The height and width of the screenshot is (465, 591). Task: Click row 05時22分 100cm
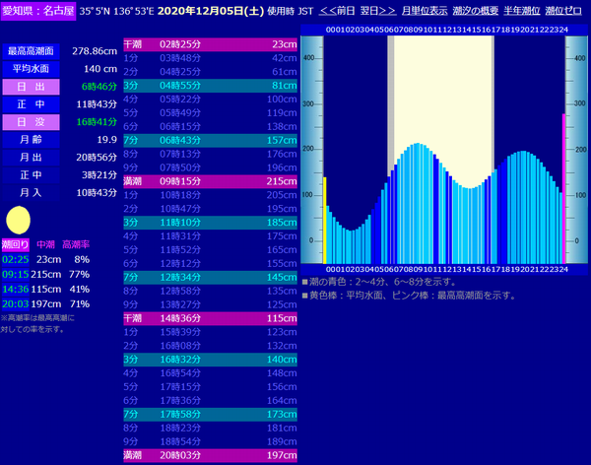(x=211, y=100)
